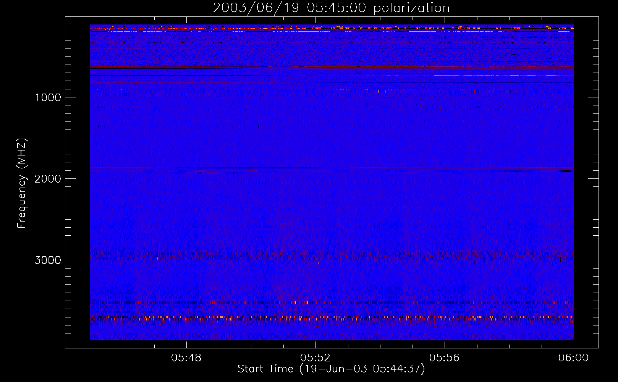Viewport: 618px width, 382px height.
Task: Click the 1000 frequency tick label
Action: (x=48, y=97)
